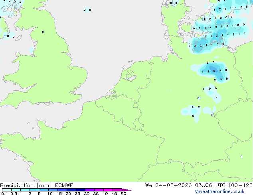Click the legend value '10'

(x=50, y=193)
